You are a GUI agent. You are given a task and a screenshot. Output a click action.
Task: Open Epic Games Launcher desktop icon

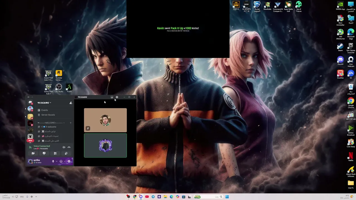click(x=351, y=47)
